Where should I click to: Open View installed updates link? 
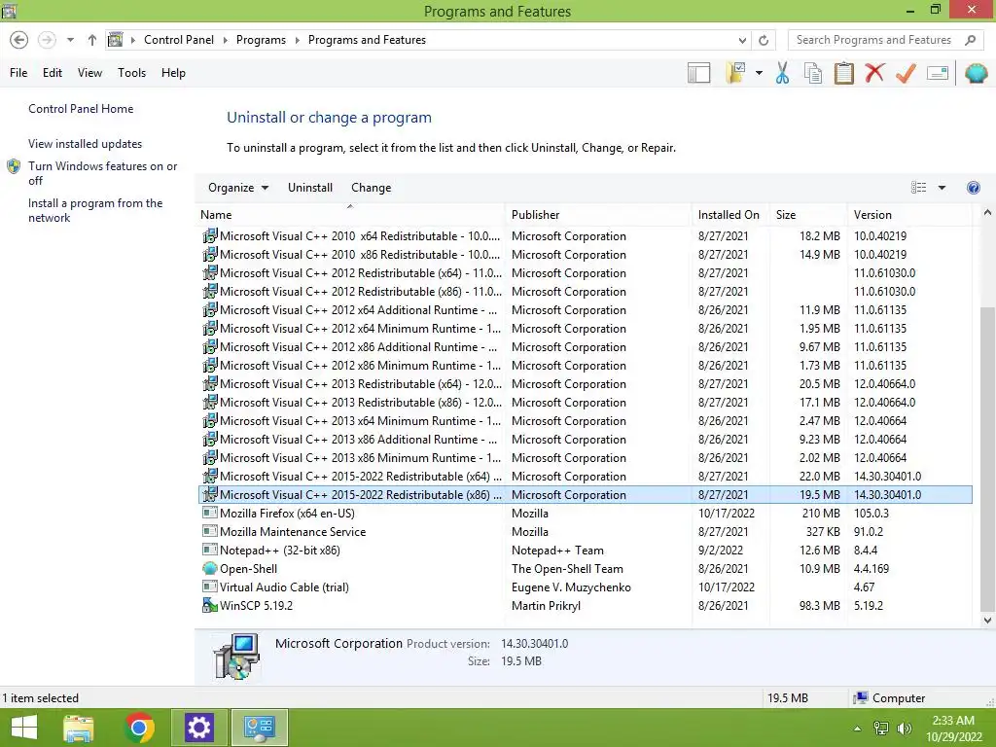(x=86, y=144)
